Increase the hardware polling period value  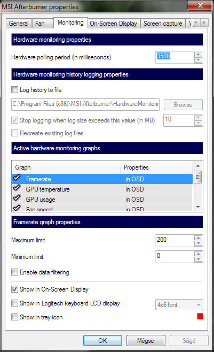pyautogui.click(x=198, y=55)
